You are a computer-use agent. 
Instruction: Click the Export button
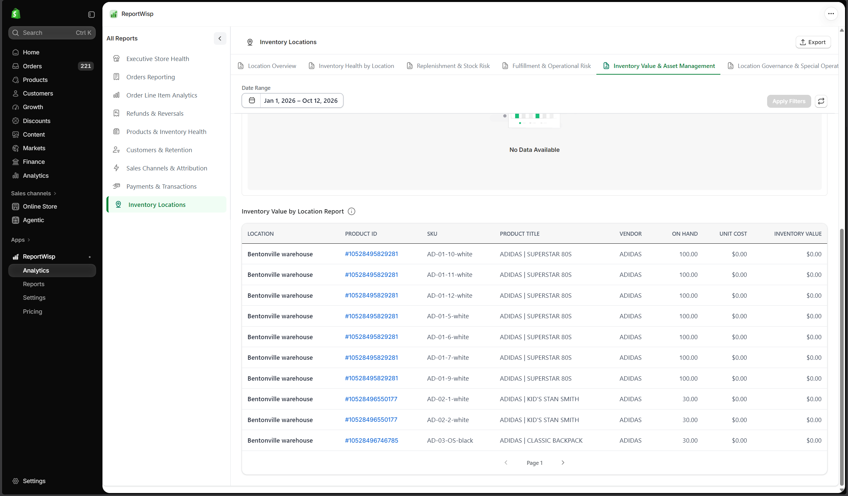pos(813,42)
